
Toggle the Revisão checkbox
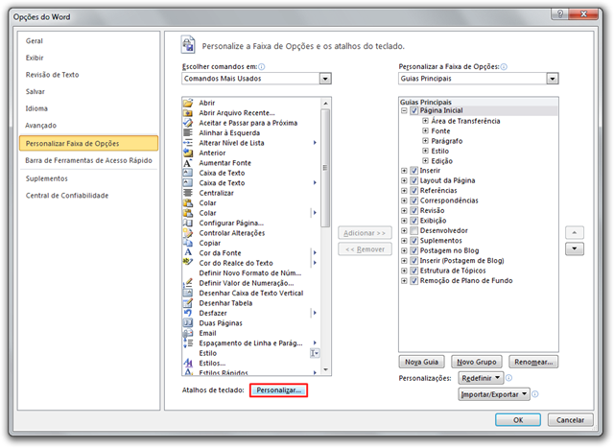click(414, 211)
